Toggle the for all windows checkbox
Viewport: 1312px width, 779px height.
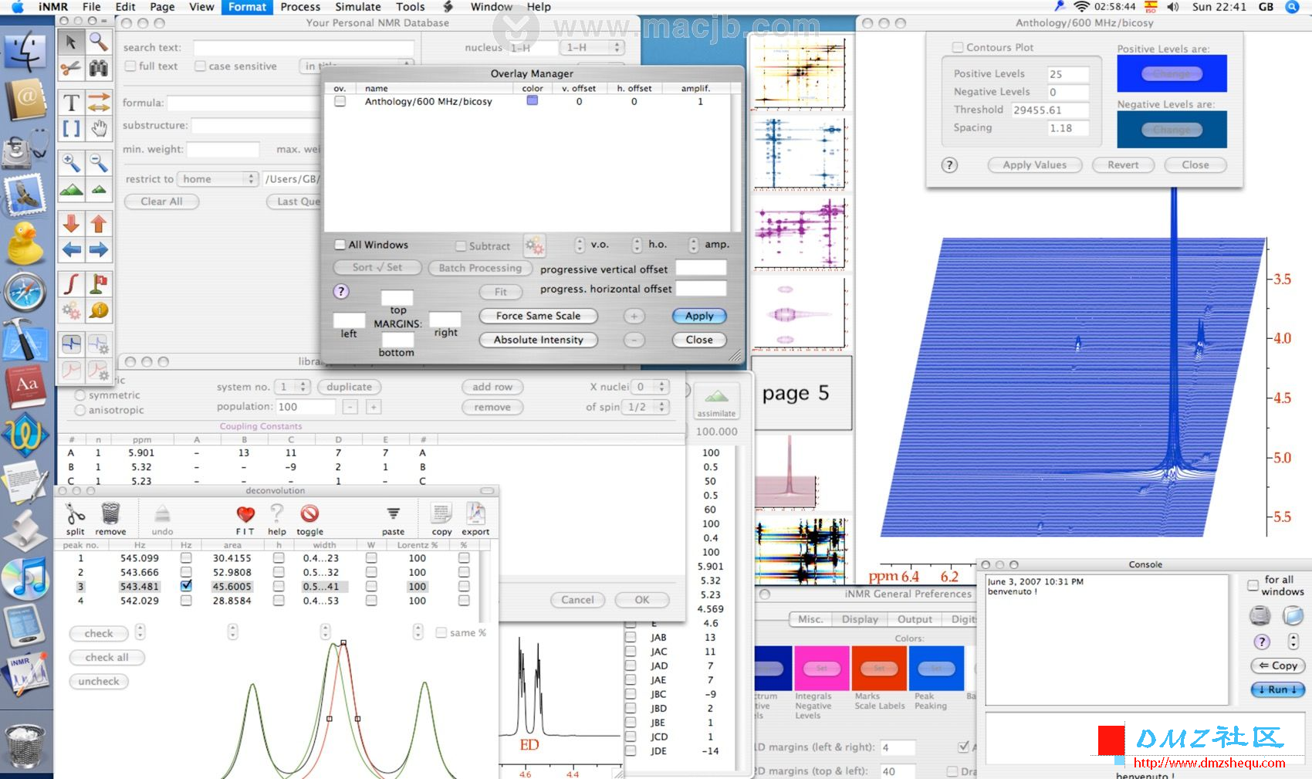1253,585
